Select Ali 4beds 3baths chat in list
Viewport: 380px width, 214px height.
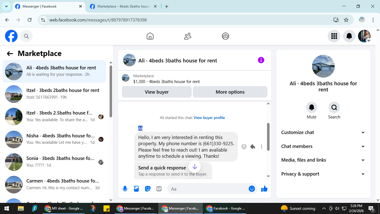point(54,71)
